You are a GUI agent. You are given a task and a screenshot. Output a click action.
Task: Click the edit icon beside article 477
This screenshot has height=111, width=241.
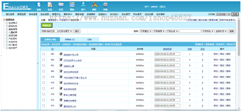click(x=61, y=88)
